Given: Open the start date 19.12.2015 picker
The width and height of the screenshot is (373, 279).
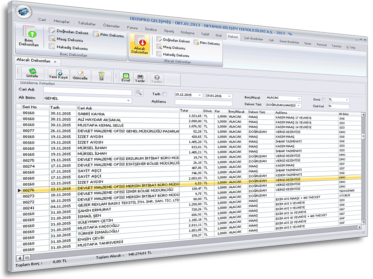Looking at the screenshot, I should coord(200,96).
